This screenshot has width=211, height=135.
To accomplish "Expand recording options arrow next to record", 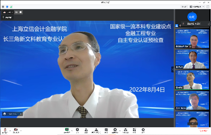I will point(120,130).
